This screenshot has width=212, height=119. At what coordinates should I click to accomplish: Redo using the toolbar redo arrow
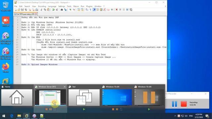tap(57, 10)
